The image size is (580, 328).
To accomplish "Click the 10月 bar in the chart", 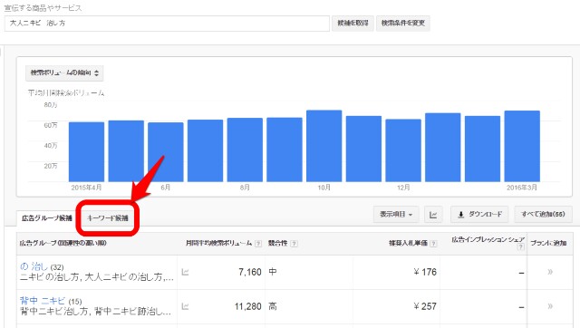I will pos(324,146).
